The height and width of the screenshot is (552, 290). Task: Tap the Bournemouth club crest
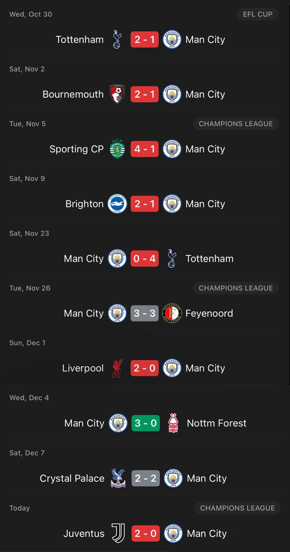[x=117, y=94]
